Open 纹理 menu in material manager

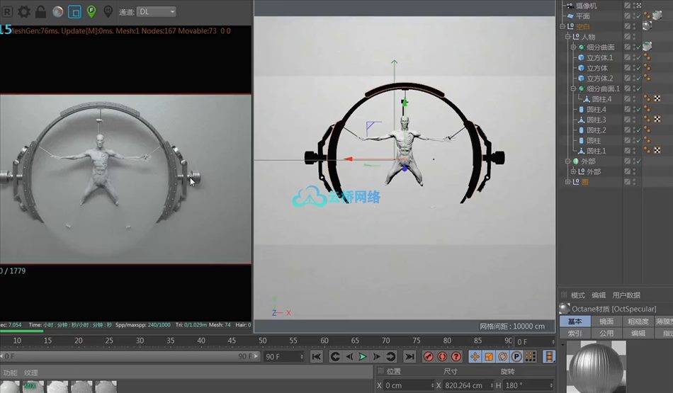tap(31, 373)
